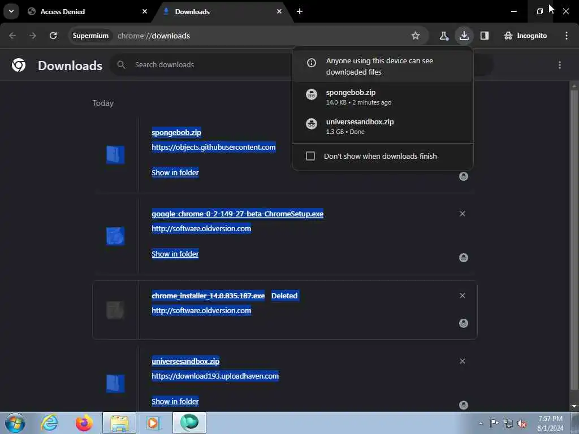Click the info icon in downloads bubble

click(x=312, y=62)
